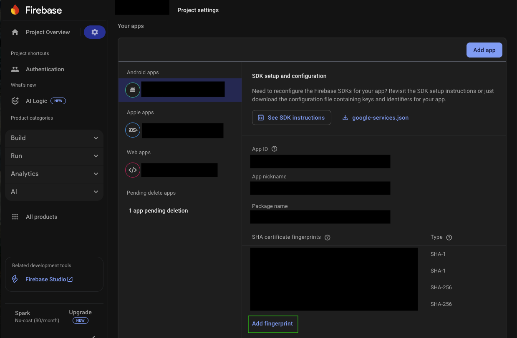This screenshot has width=517, height=338.
Task: Select the web app </> icon
Action: coord(132,170)
